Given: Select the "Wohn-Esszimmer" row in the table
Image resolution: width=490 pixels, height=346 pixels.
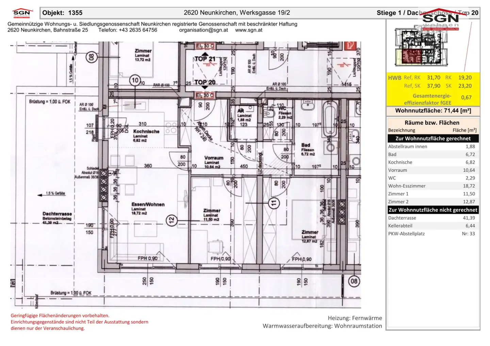Looking at the screenshot, I should click(433, 186).
